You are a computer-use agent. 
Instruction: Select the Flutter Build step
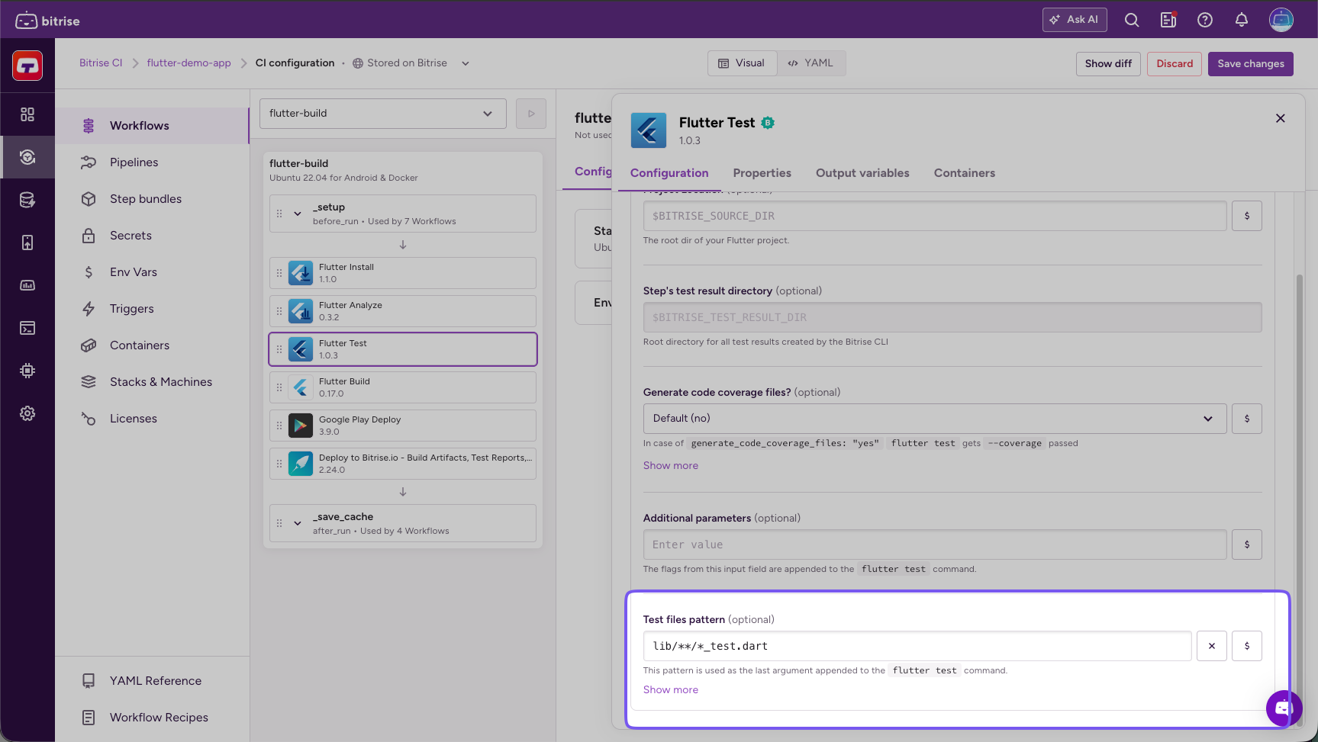(403, 387)
